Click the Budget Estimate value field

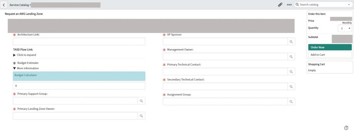79,86
